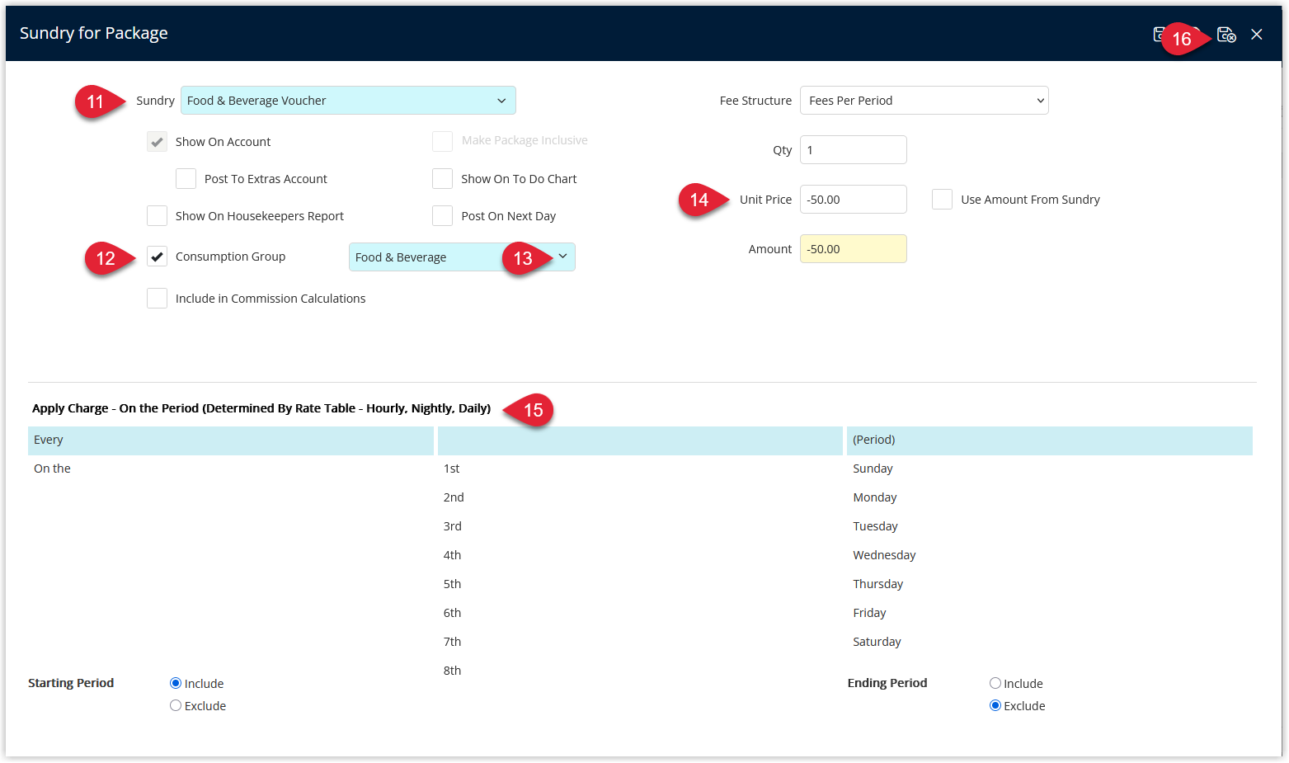
Task: Click the Save and Exit icon
Action: [x=1226, y=35]
